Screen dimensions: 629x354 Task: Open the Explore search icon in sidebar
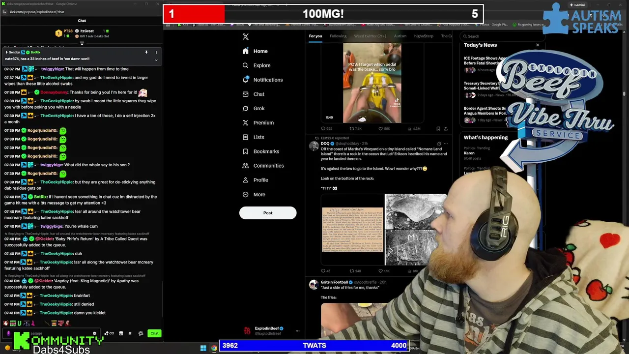coord(245,65)
